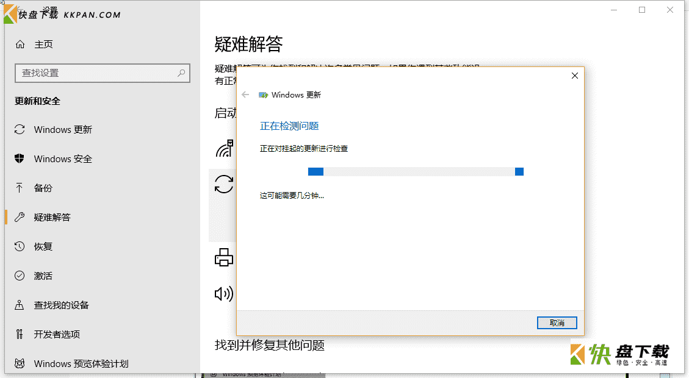Click the 备份 upload arrow icon
This screenshot has width=689, height=378.
pyautogui.click(x=20, y=188)
